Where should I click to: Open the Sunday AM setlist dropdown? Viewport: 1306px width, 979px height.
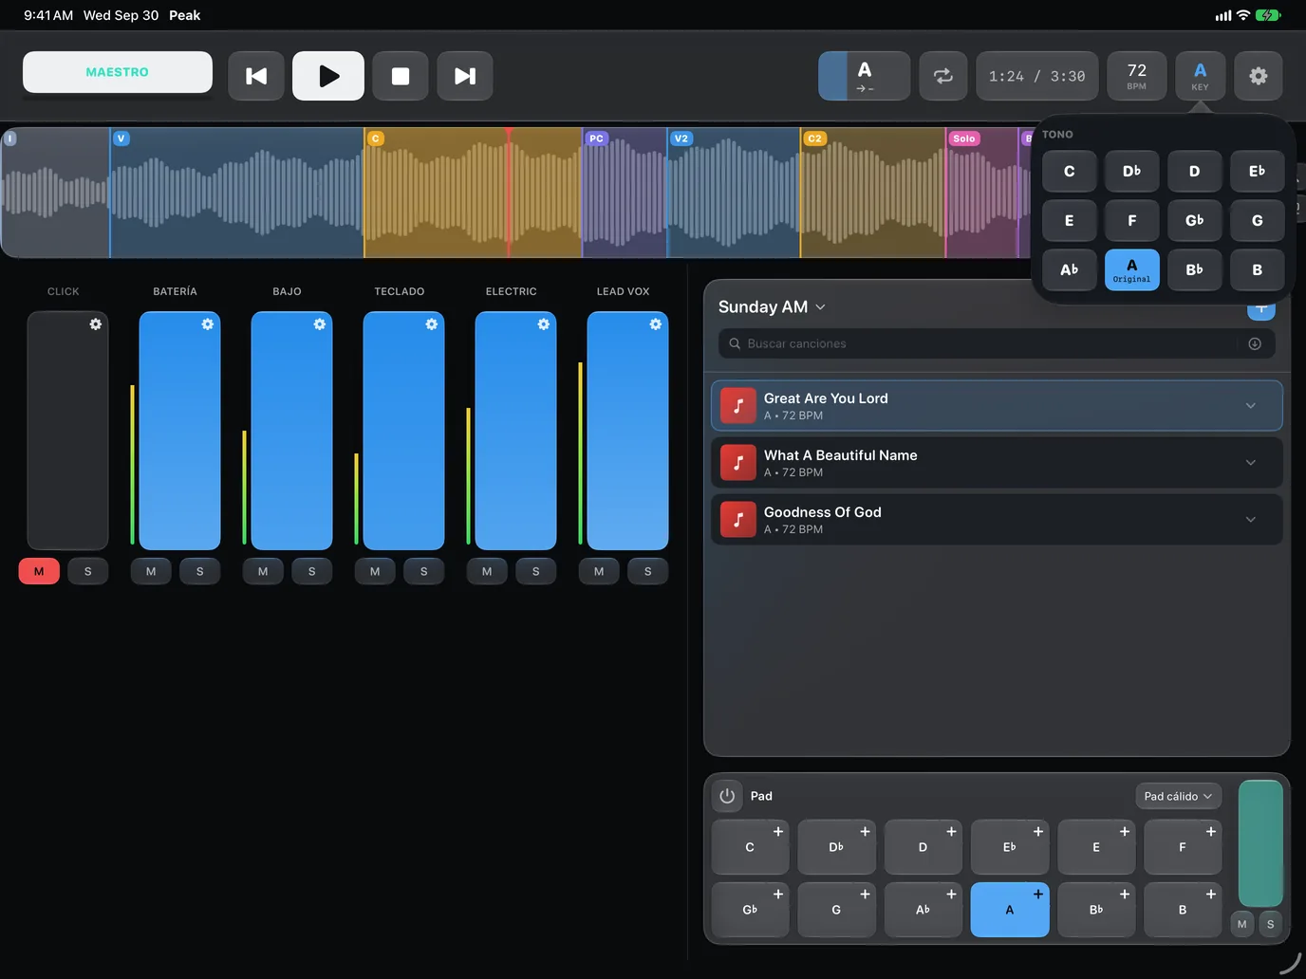[772, 307]
